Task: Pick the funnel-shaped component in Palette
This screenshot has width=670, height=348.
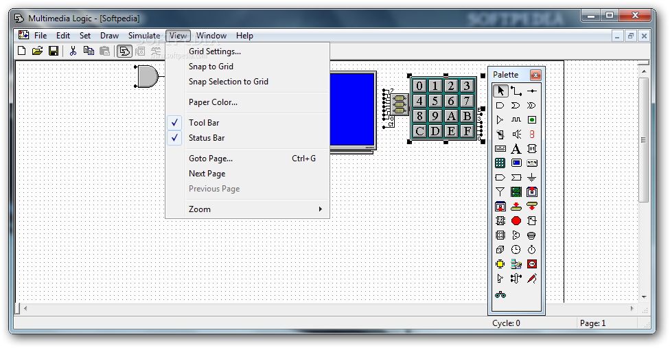Action: point(500,192)
